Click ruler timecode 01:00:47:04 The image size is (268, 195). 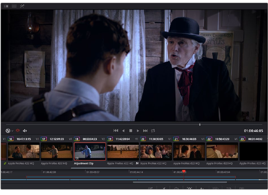[x=224, y=172]
